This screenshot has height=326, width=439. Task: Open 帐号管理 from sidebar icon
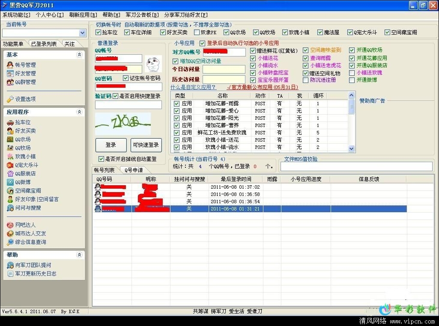[10, 65]
